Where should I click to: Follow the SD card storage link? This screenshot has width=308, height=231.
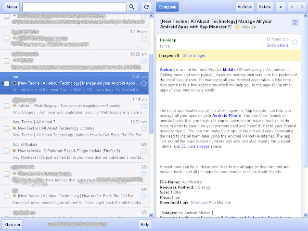(195, 146)
